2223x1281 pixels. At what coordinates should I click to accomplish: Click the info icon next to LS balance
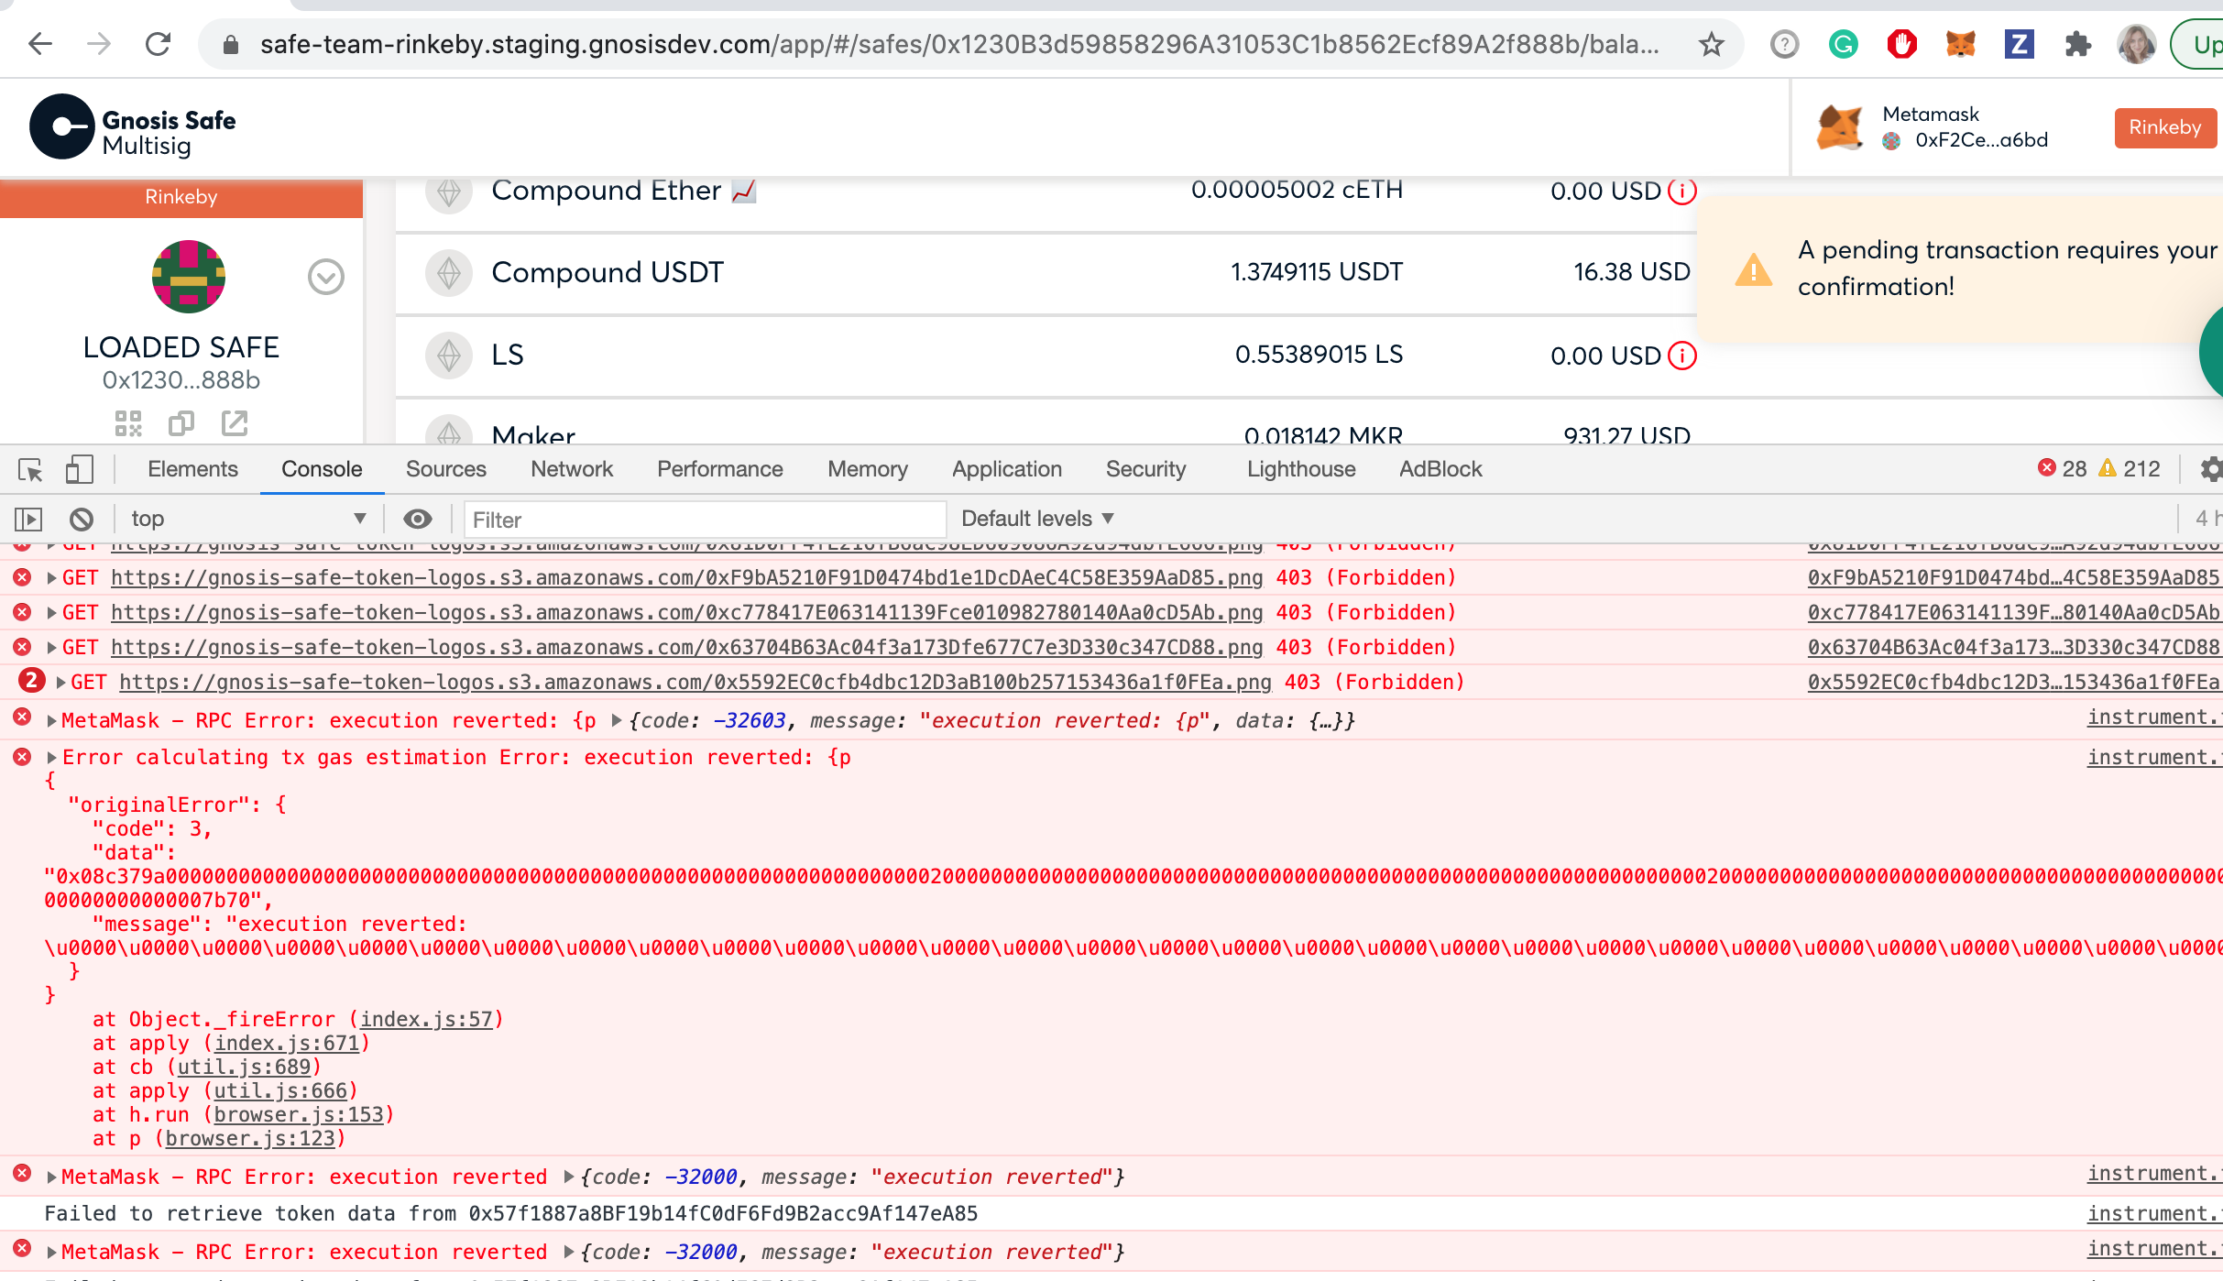click(x=1682, y=356)
